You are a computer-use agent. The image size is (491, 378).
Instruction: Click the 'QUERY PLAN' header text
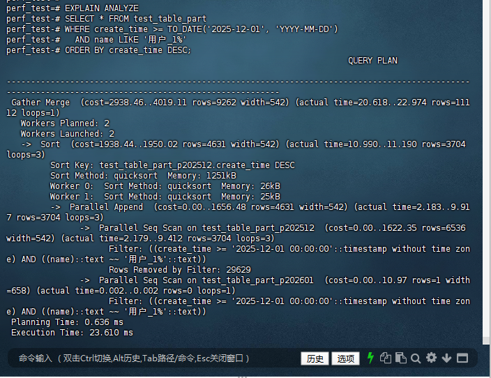(372, 61)
